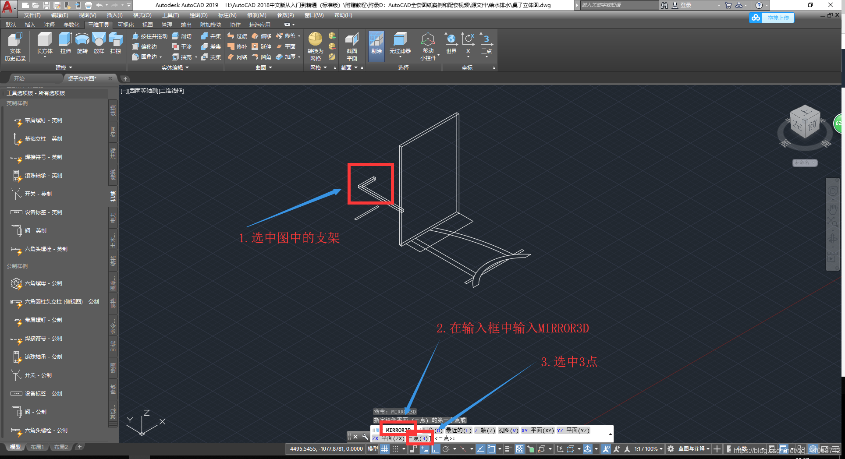This screenshot has height=459, width=845.
Task: Select the 拉伸 (Extrude) tool
Action: pos(65,43)
